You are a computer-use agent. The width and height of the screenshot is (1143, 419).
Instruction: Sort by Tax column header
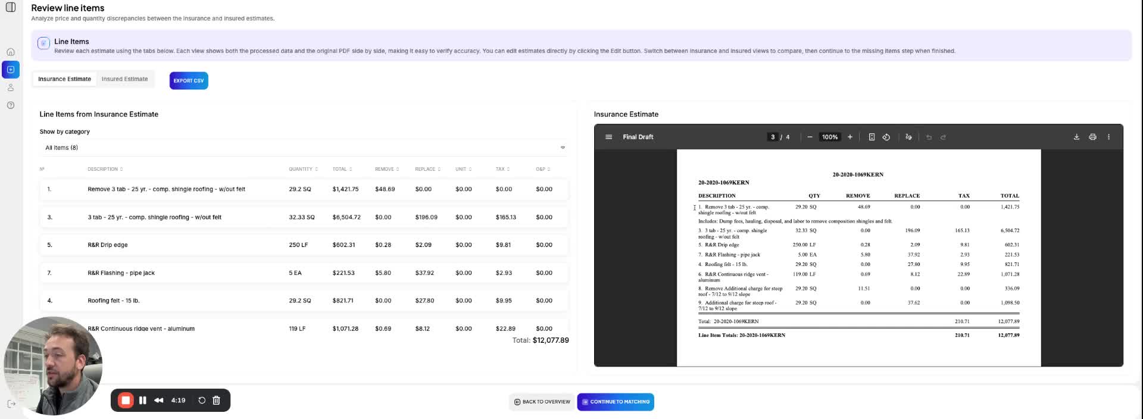pyautogui.click(x=503, y=169)
